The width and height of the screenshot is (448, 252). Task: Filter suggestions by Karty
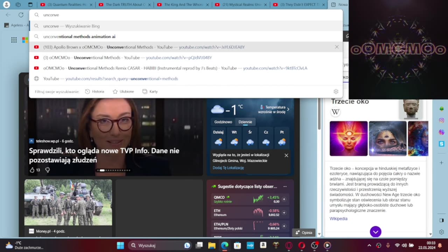pos(150,91)
